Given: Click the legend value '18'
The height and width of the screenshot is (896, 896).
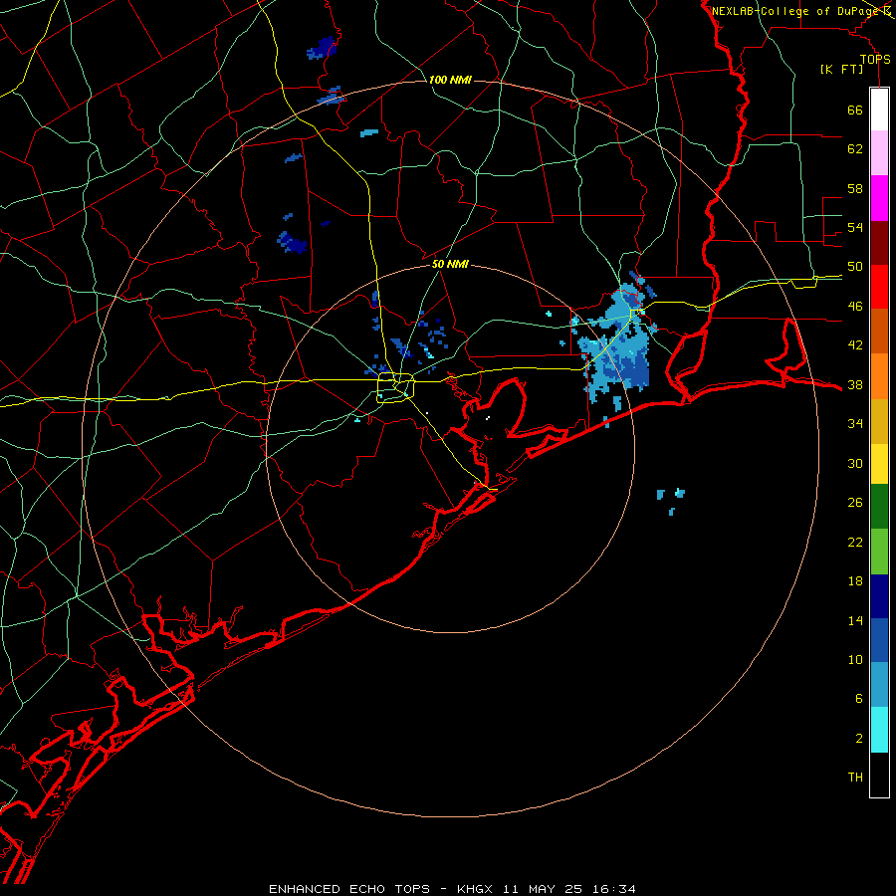Looking at the screenshot, I should [855, 581].
